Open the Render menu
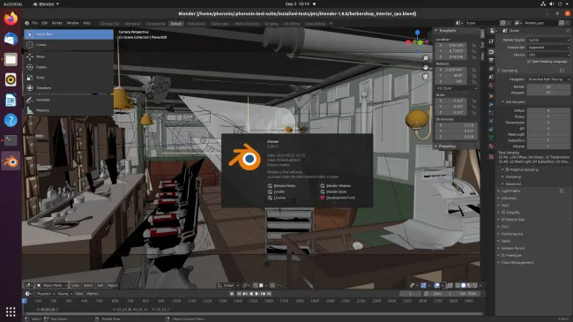 [57, 23]
